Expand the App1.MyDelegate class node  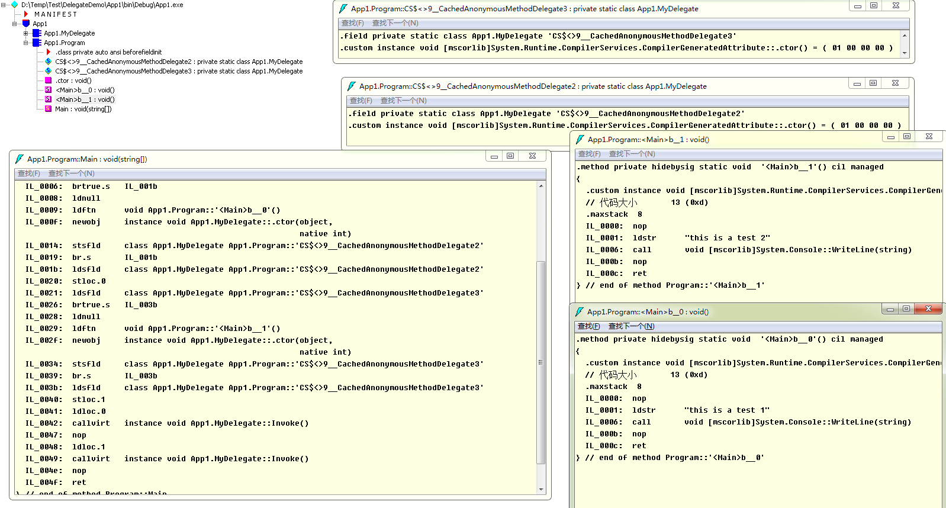coord(26,33)
